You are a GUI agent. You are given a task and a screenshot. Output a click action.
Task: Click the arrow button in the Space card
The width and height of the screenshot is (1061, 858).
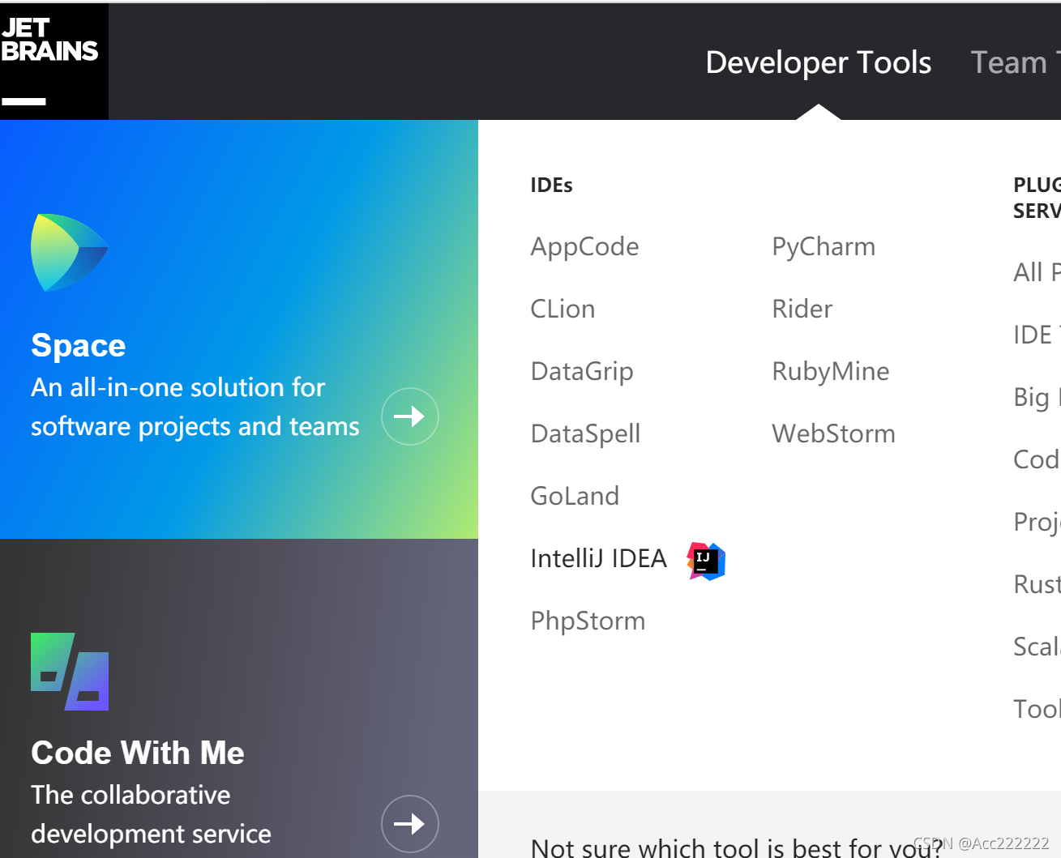410,416
